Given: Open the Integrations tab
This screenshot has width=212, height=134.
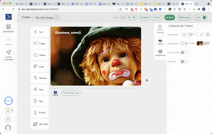Looking at the screenshot, I should point(160,53).
